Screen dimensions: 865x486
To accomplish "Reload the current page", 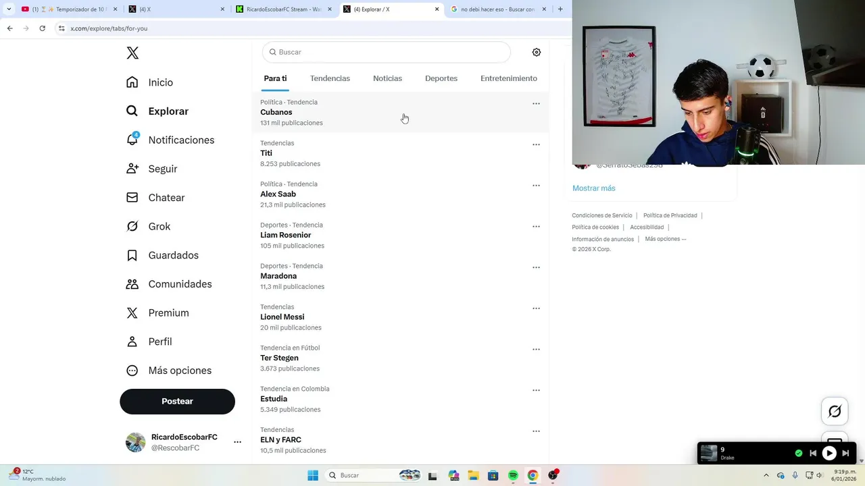I will [42, 28].
